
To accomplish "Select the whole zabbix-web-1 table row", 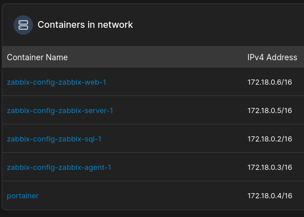I will tap(153, 82).
